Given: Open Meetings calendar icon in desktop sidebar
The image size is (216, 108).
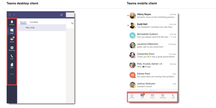Looking at the screenshot, I should [12, 48].
